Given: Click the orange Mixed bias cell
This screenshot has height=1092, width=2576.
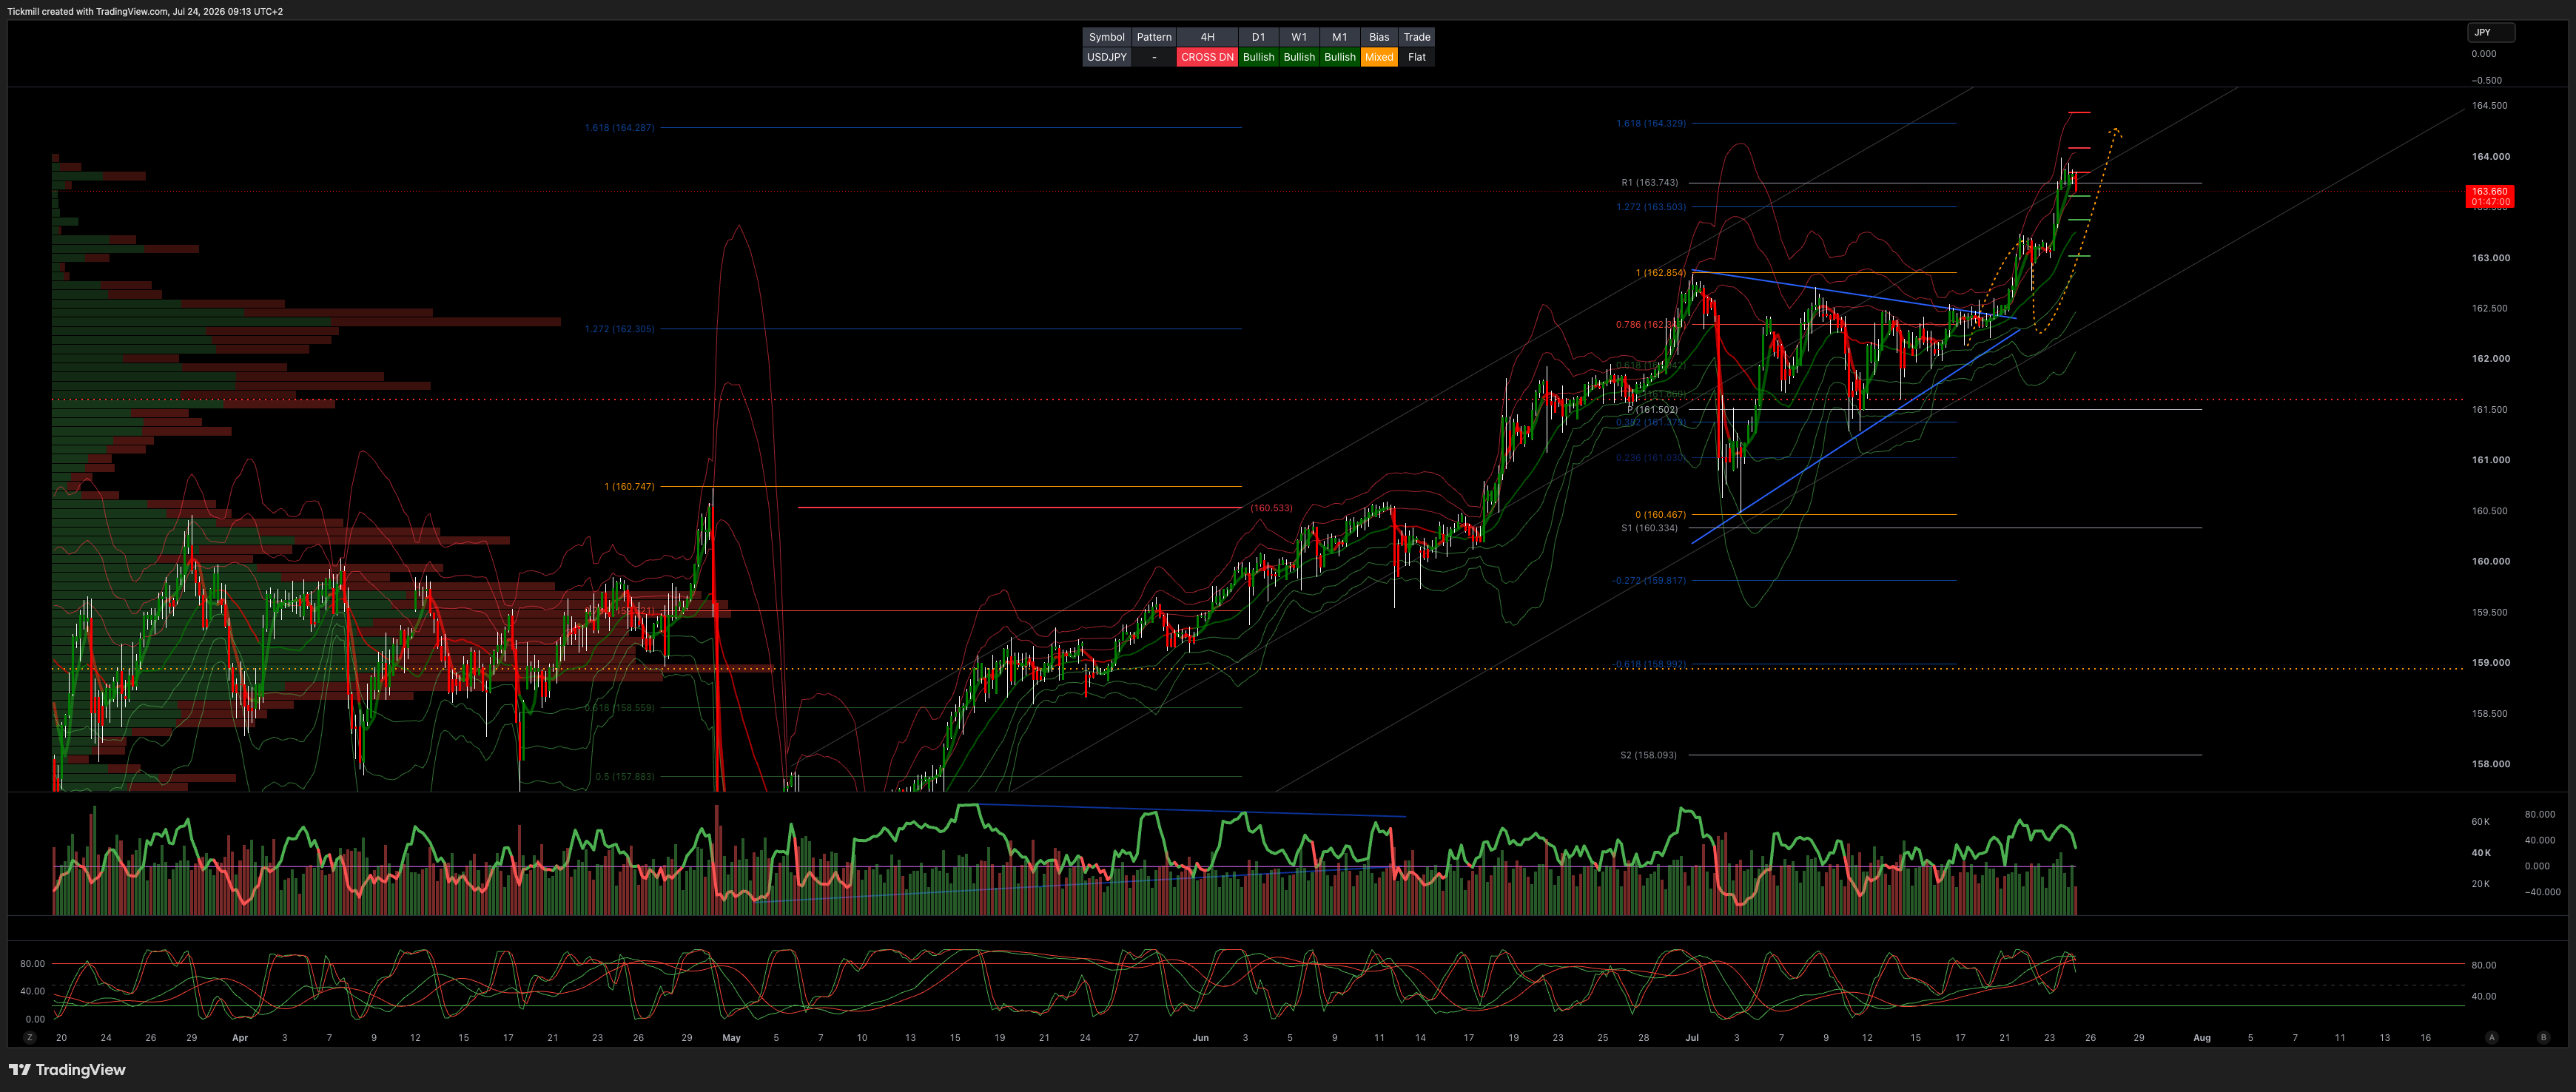Looking at the screenshot, I should (x=1379, y=57).
